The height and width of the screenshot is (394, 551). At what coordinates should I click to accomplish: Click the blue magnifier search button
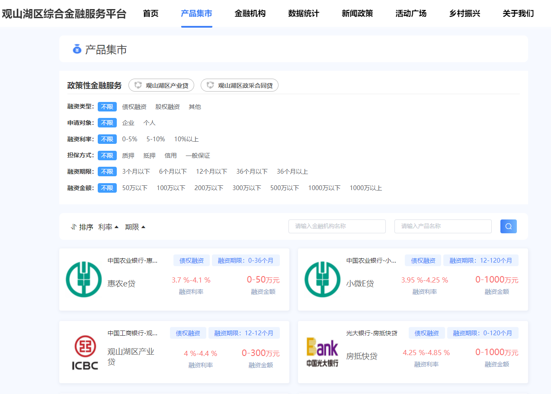click(508, 226)
